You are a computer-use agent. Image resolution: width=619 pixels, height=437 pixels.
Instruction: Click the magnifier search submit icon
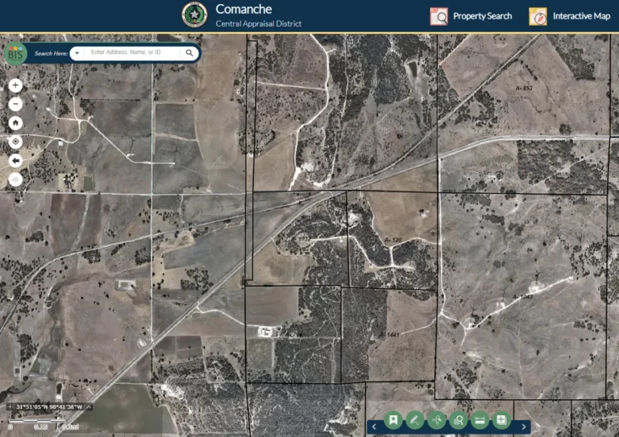coord(189,53)
